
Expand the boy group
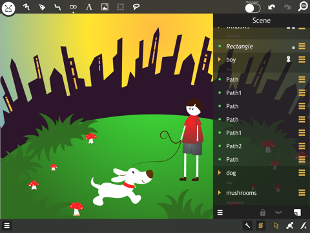click(x=220, y=60)
